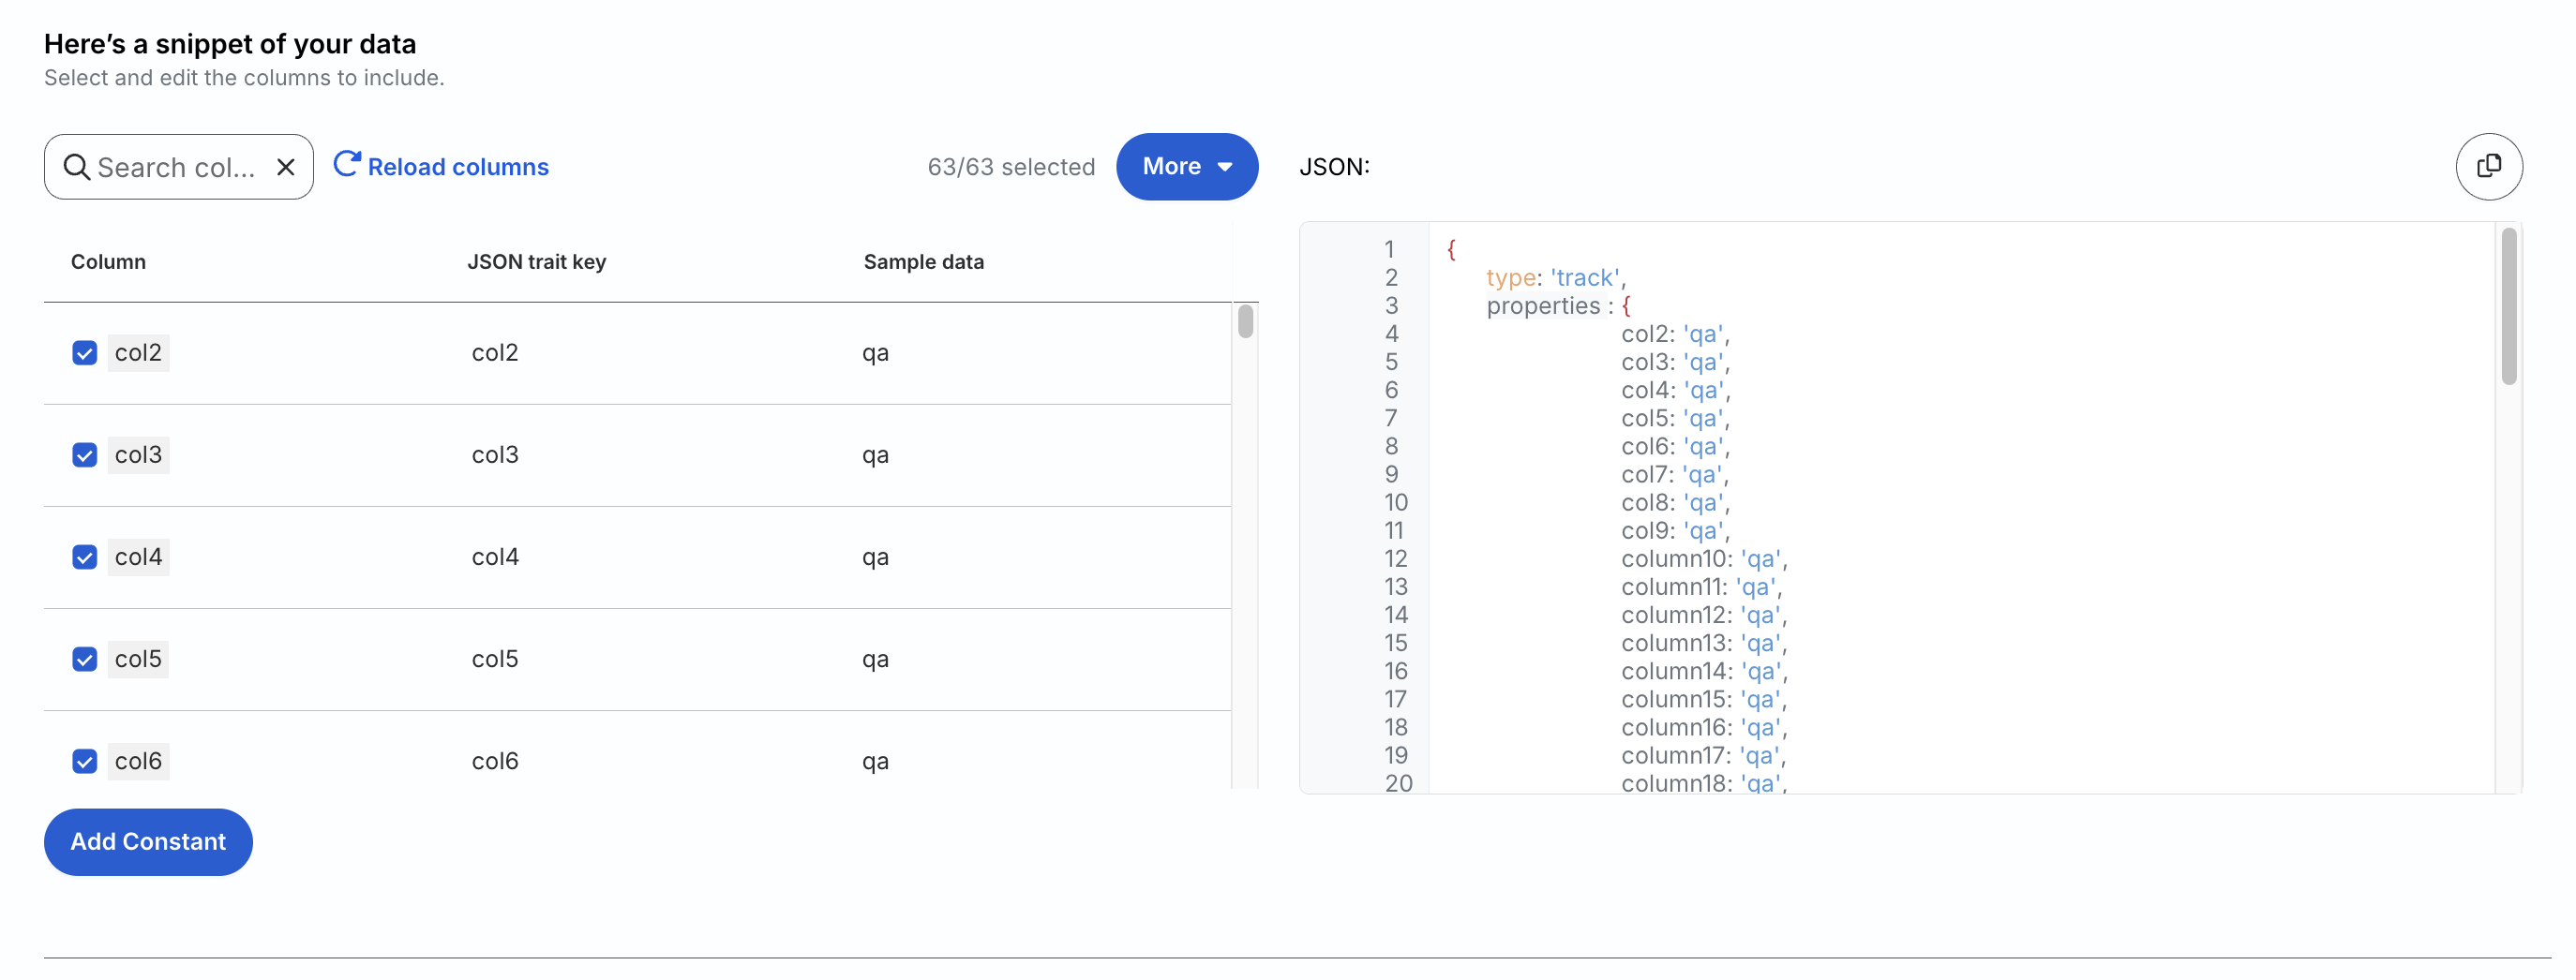Viewport: 2576px width, 980px height.
Task: Click sample data qa in col4 row
Action: [875, 557]
